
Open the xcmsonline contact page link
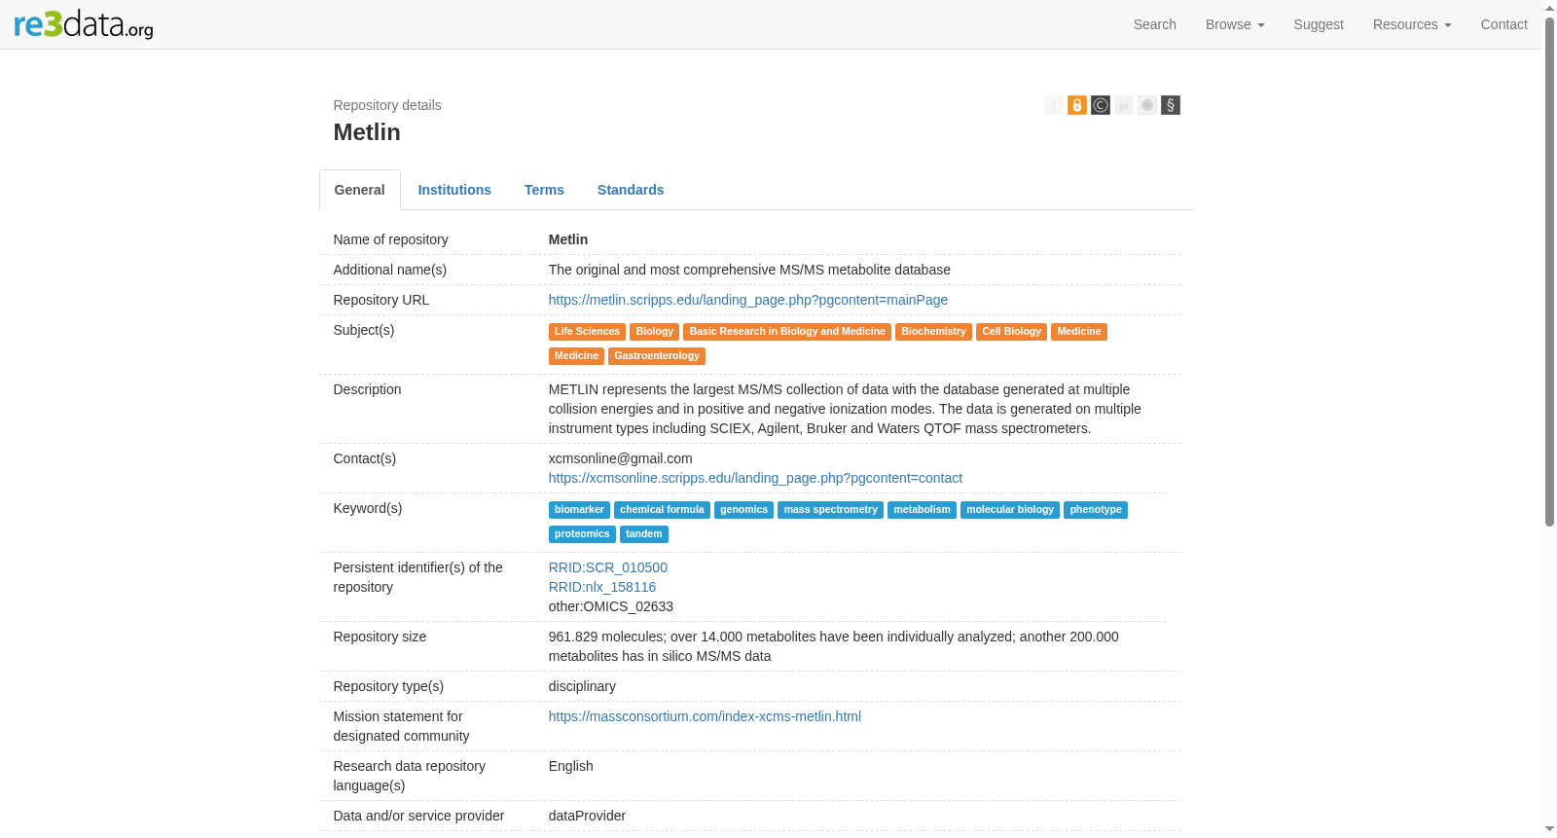pyautogui.click(x=755, y=478)
